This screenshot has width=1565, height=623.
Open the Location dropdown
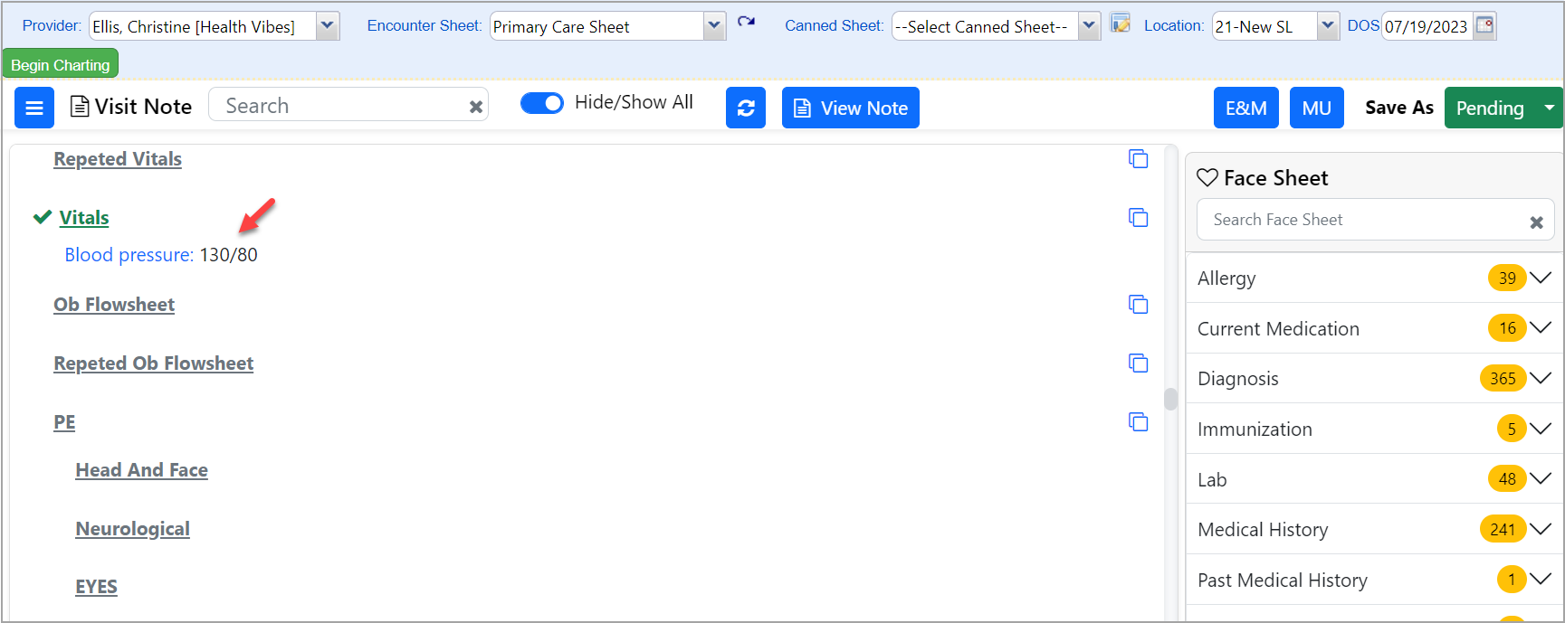[x=1328, y=26]
